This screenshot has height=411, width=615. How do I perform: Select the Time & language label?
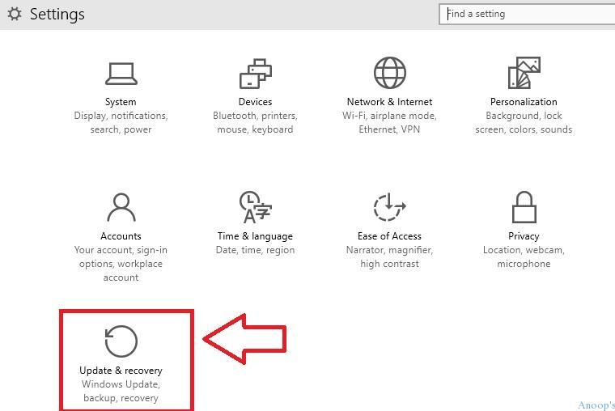pyautogui.click(x=256, y=236)
